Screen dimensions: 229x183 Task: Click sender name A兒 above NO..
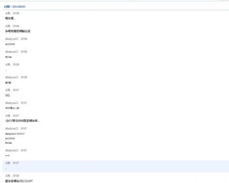pos(8,90)
